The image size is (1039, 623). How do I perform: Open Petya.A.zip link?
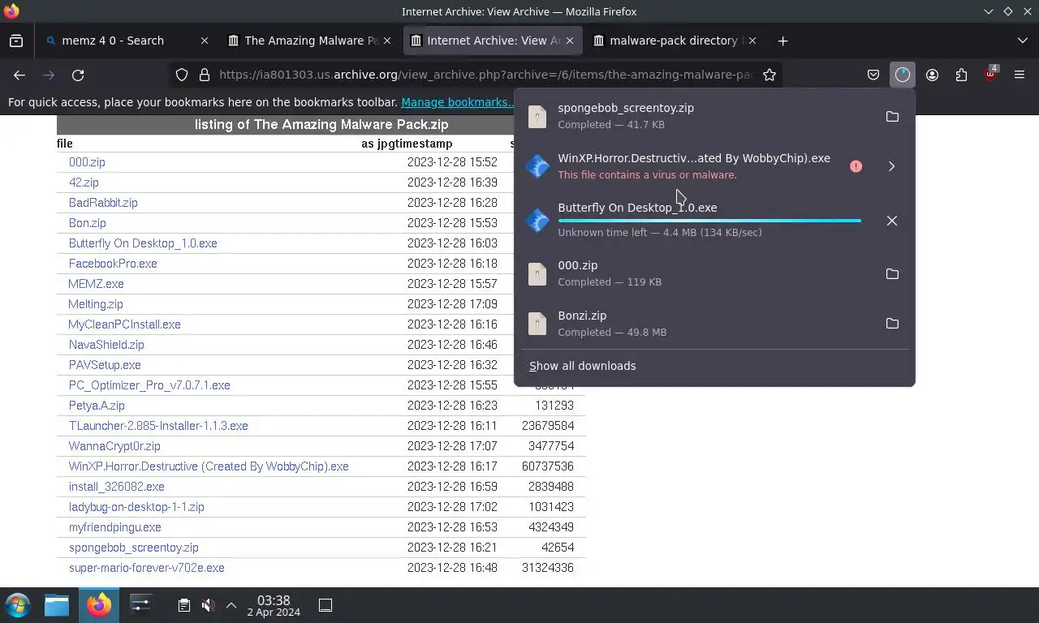97,406
